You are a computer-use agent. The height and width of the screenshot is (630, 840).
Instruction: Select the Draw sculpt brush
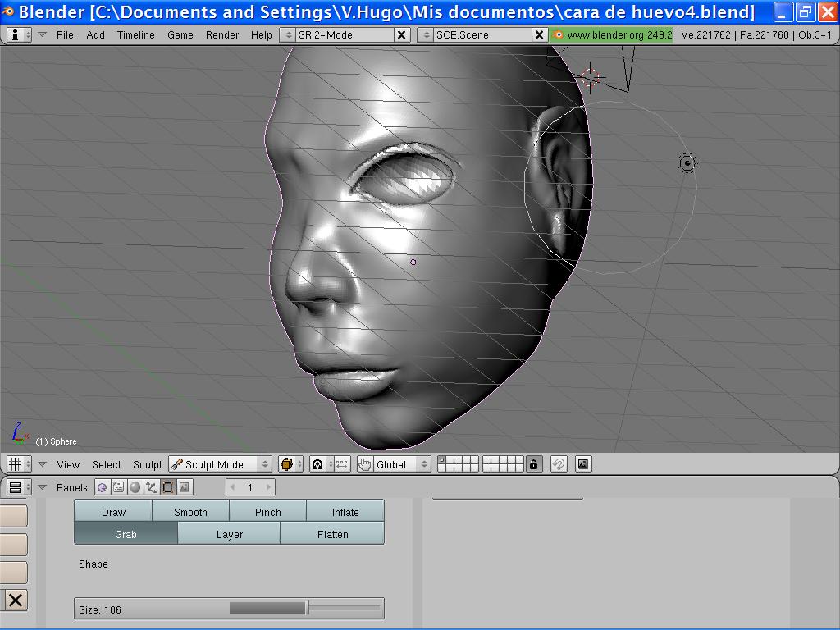tap(113, 512)
